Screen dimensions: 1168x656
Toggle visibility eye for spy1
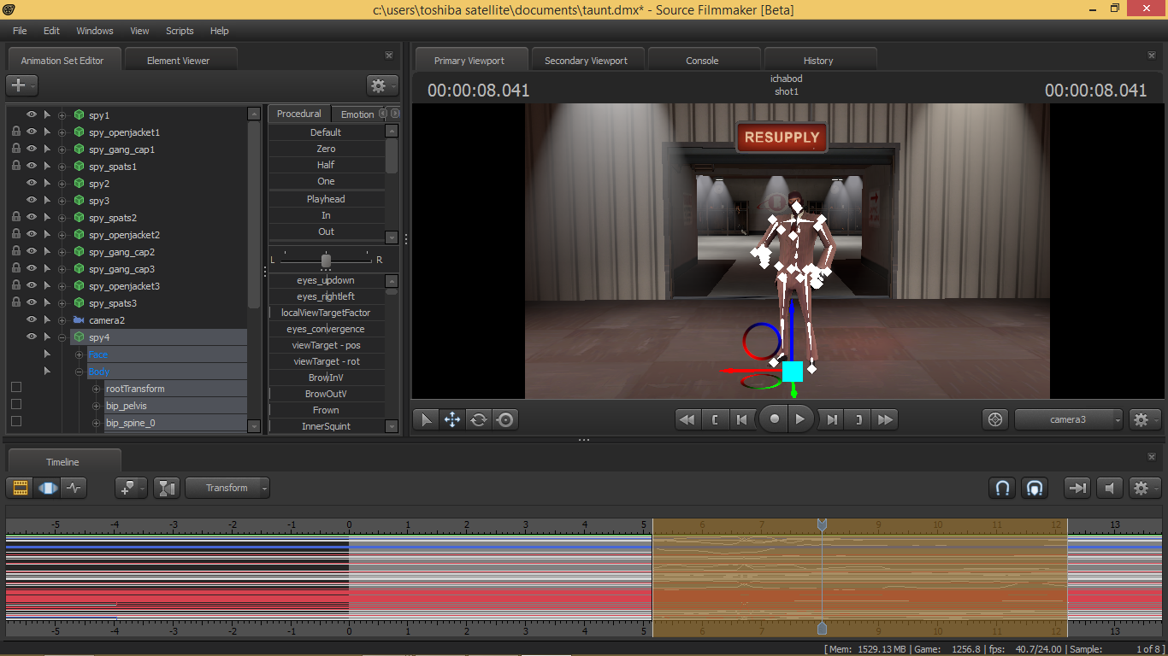(x=32, y=115)
